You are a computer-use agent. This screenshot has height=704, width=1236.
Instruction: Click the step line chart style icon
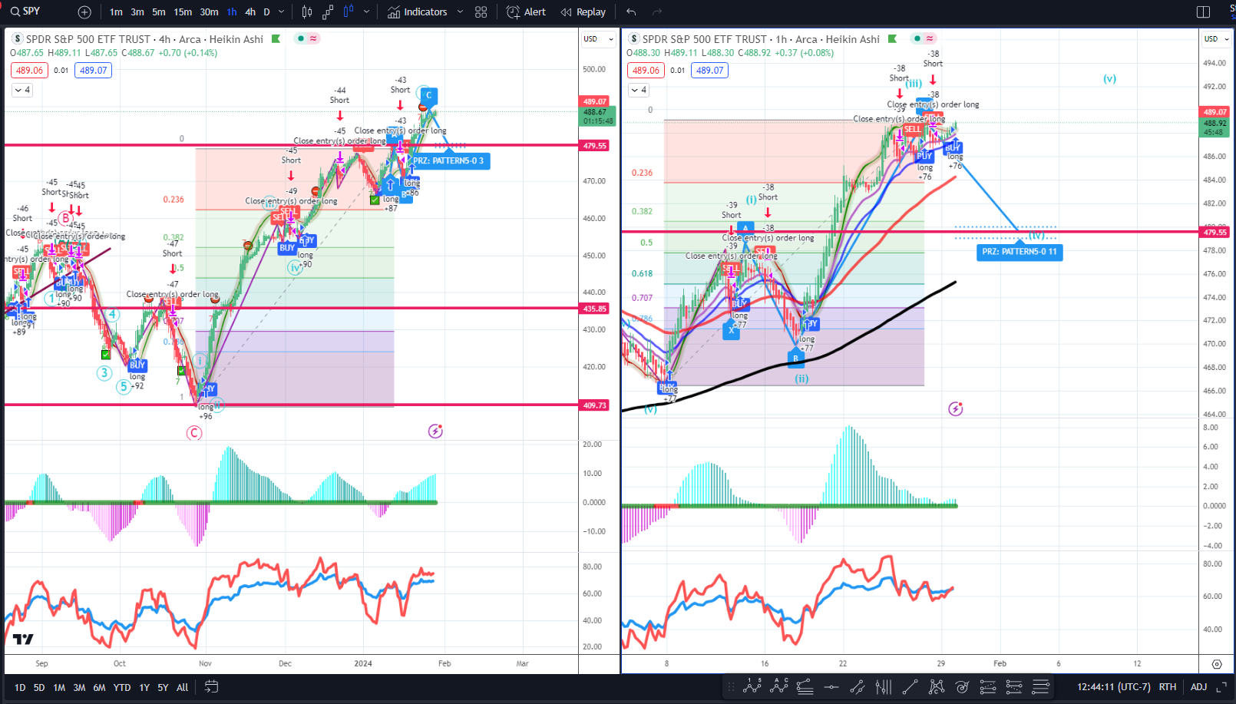click(328, 12)
